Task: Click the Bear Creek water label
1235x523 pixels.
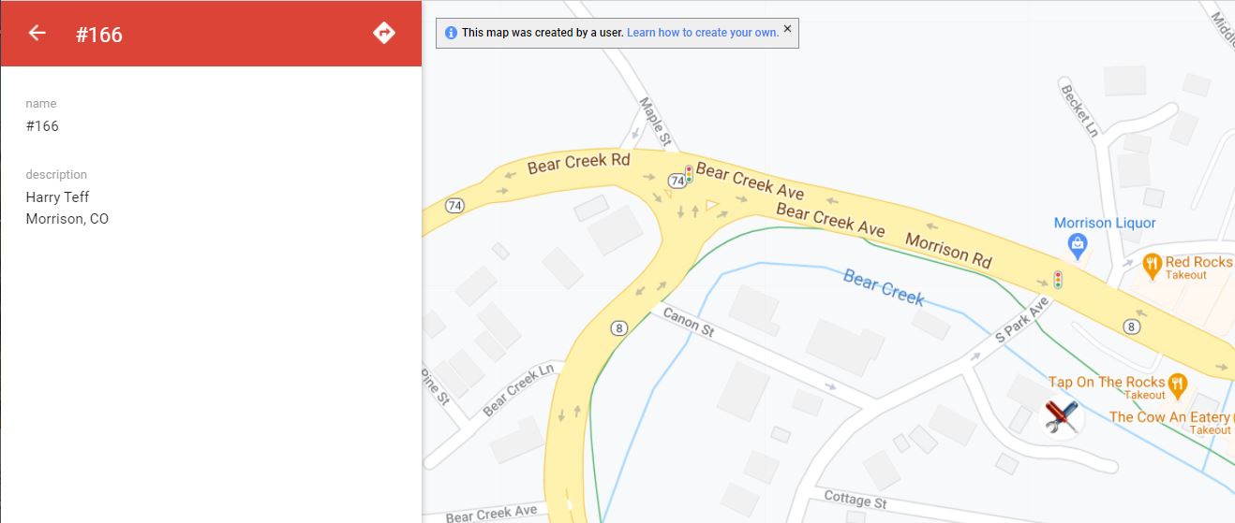Action: tap(884, 286)
